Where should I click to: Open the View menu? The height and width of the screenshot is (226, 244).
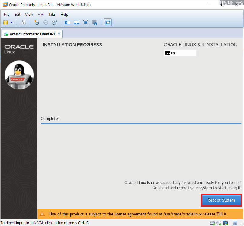click(x=29, y=15)
